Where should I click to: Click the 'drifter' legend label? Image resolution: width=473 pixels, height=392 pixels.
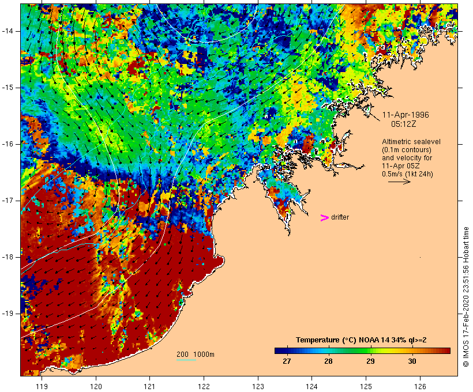(x=340, y=217)
